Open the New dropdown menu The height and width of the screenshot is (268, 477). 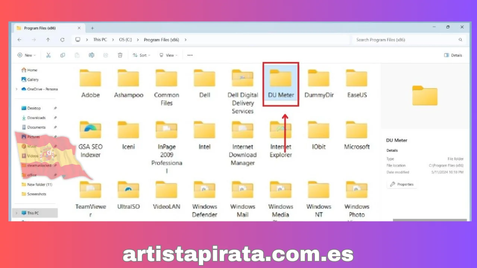point(26,55)
